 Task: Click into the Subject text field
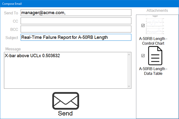[76, 37]
